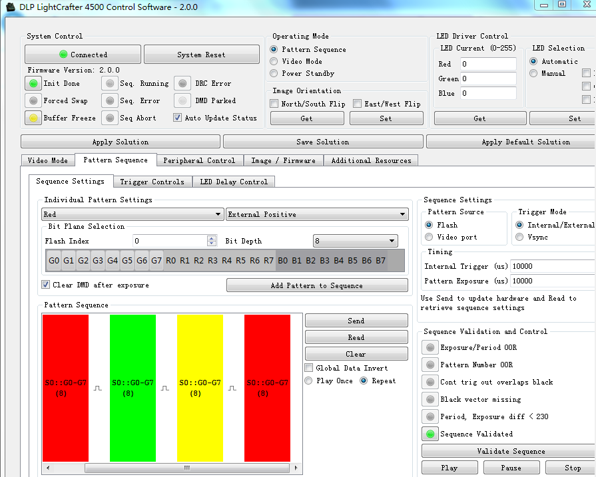Viewport: 596px width, 477px height.
Task: Click the Black vector missing indicator
Action: coord(430,399)
